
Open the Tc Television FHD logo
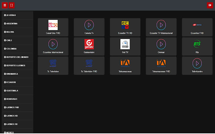pyautogui.click(x=89, y=63)
